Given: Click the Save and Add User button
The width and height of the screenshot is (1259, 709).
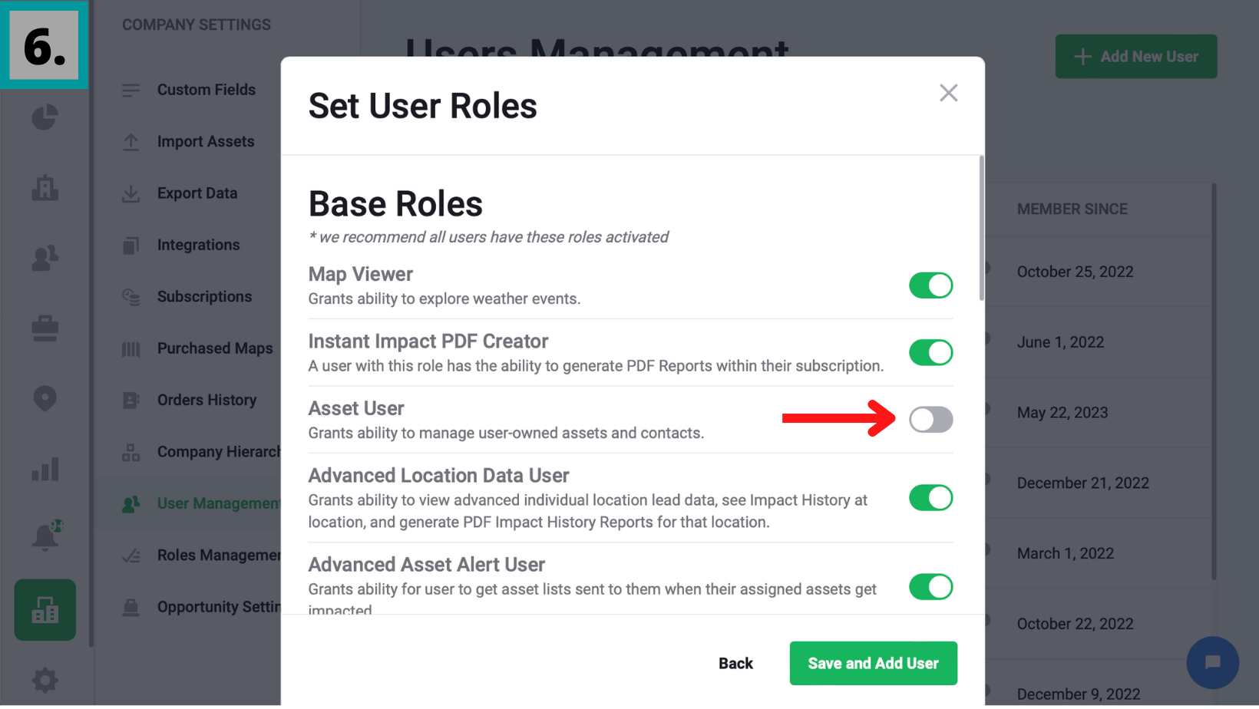Looking at the screenshot, I should click(x=873, y=663).
